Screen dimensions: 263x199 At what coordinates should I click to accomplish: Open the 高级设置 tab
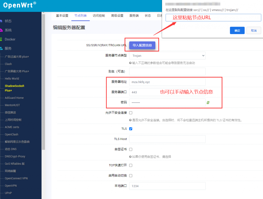(x=117, y=16)
